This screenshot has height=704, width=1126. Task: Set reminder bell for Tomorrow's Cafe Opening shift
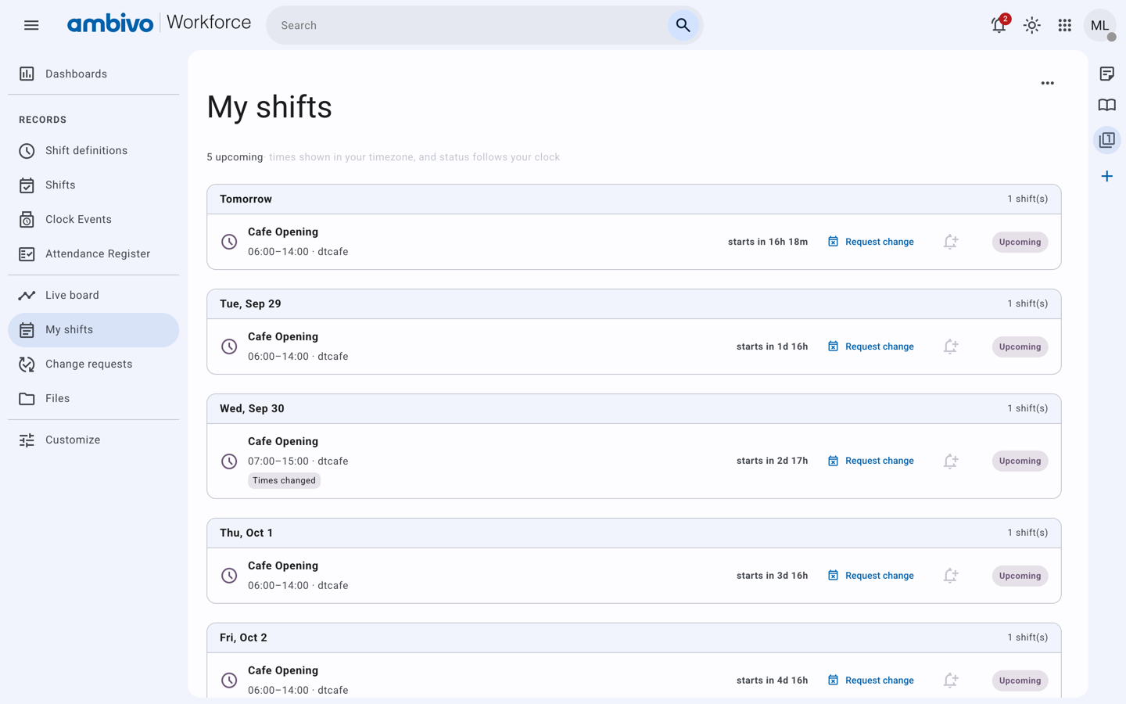951,242
